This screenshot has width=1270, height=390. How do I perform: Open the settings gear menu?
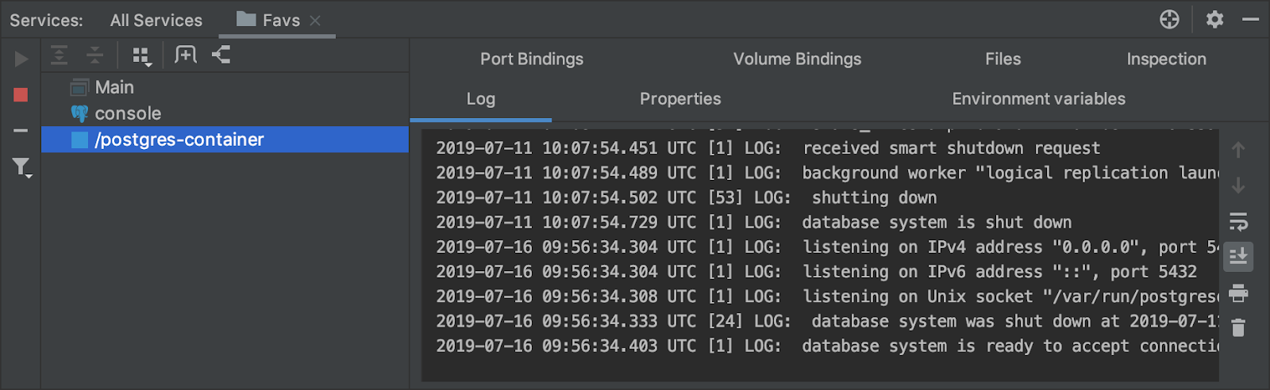1214,19
